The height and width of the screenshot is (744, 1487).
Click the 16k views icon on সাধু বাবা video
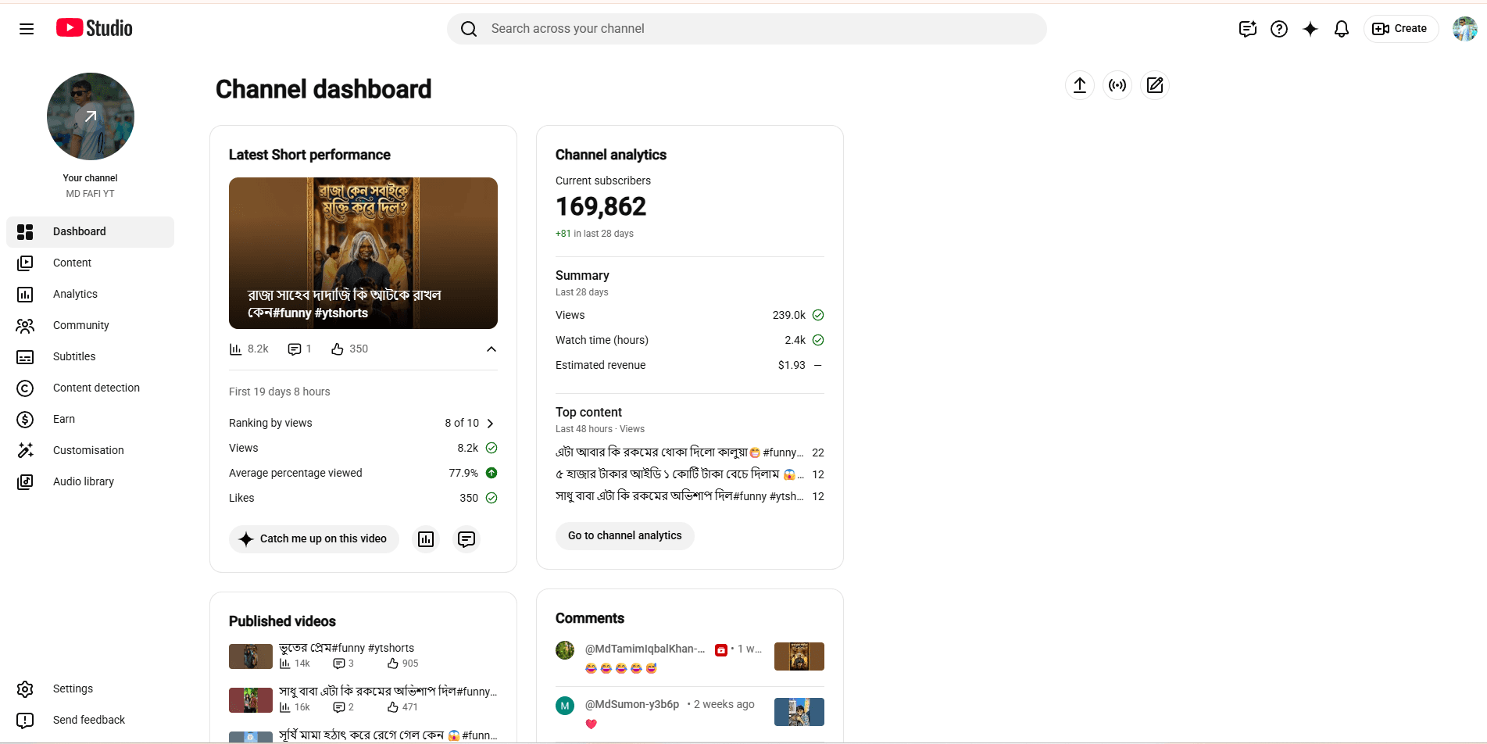pos(285,707)
